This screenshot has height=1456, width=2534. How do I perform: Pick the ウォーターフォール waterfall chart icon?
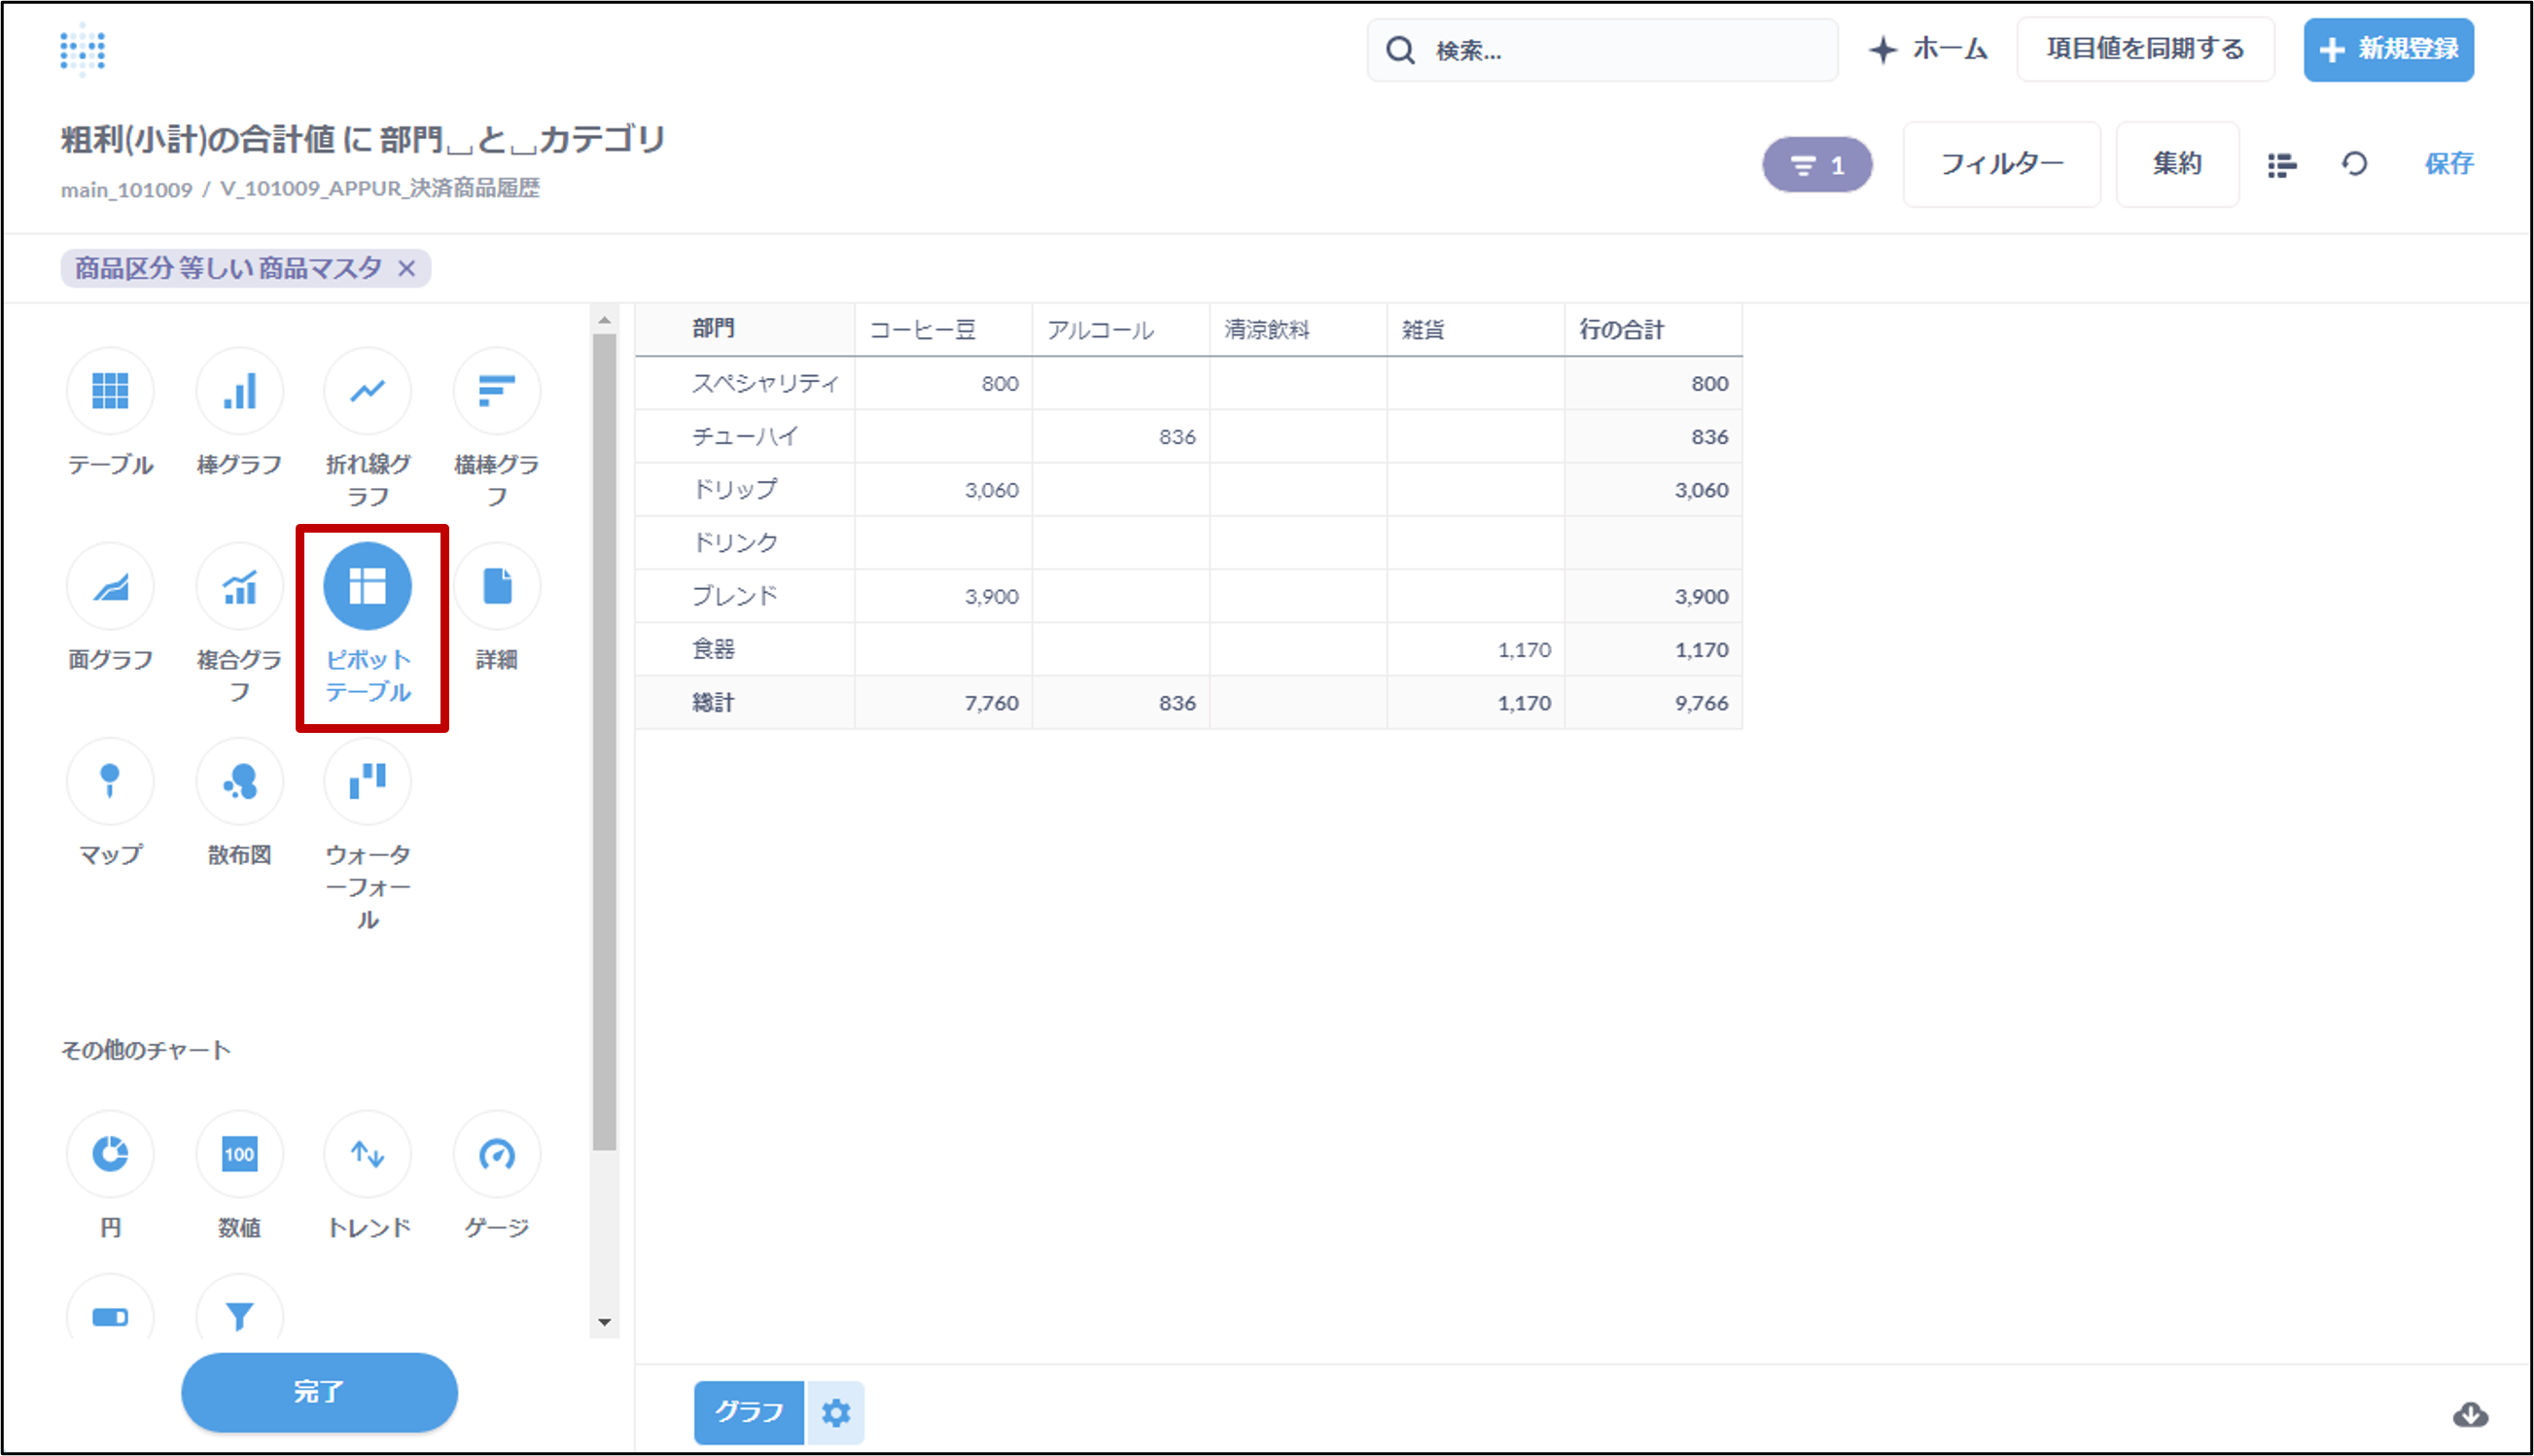[368, 781]
